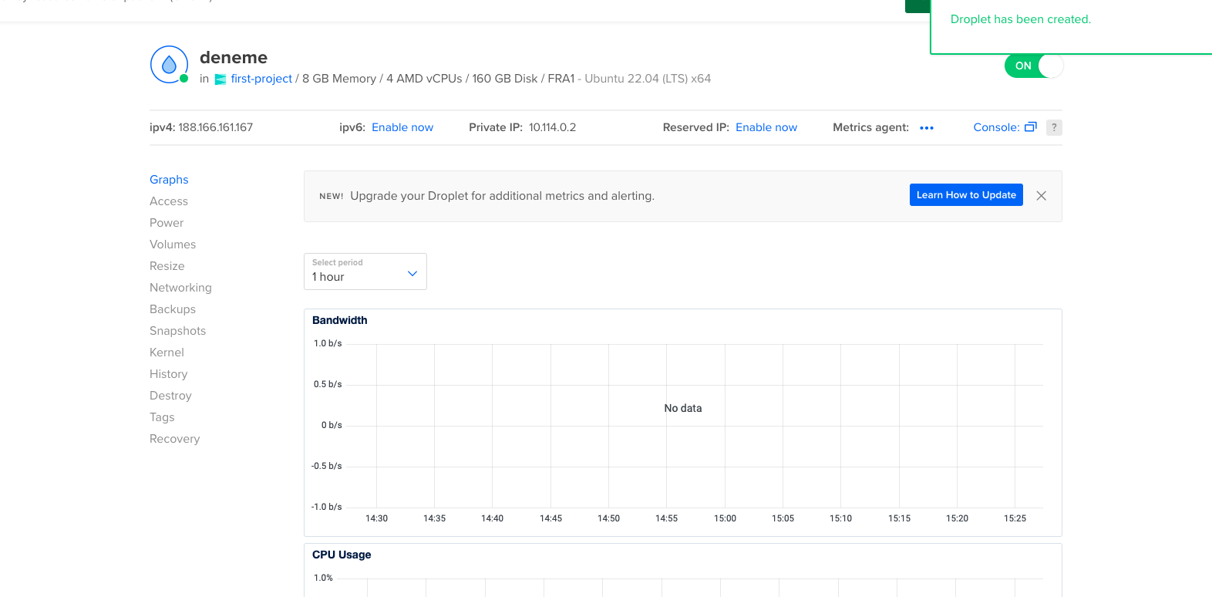View the History section
This screenshot has width=1212, height=597.
click(169, 374)
